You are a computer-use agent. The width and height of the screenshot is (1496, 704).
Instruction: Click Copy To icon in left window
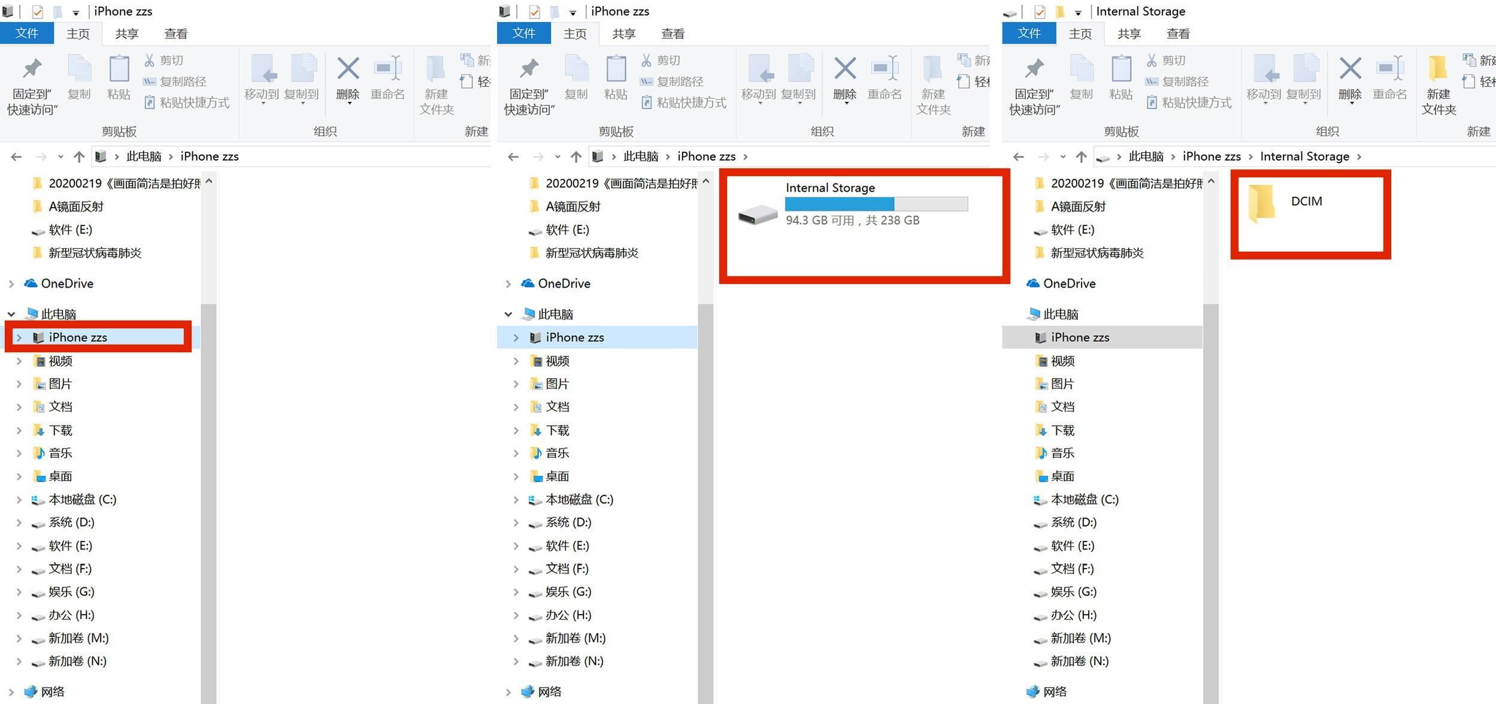coord(303,68)
